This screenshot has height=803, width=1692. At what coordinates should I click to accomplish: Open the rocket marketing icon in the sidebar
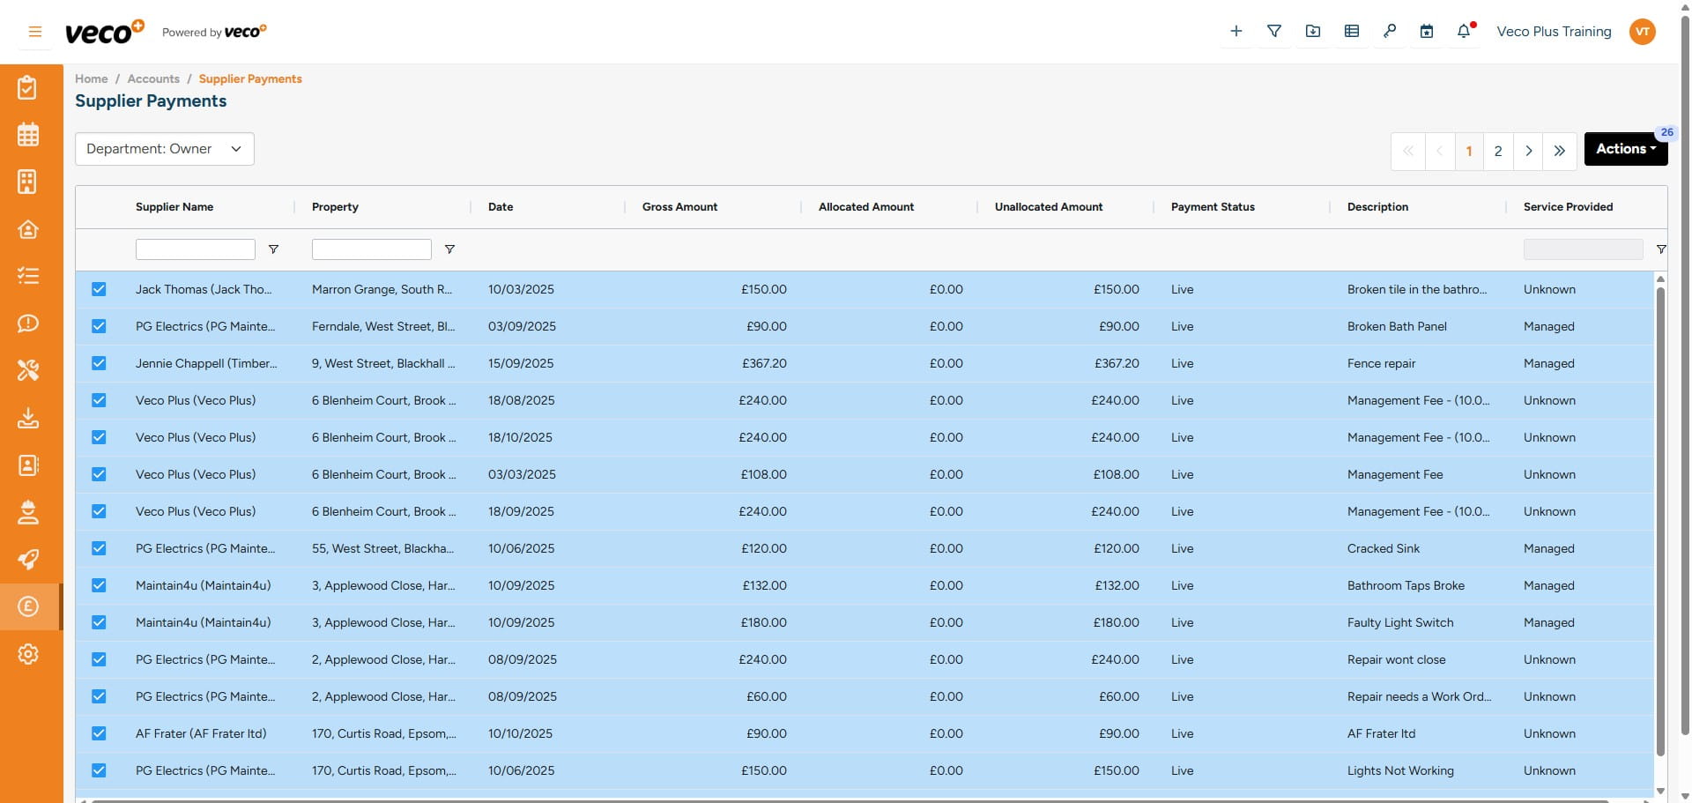click(x=28, y=560)
